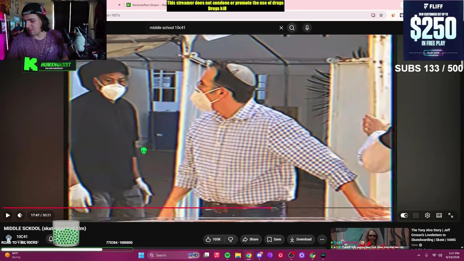
Task: Open OBS Studio from the taskbar
Action: click(x=291, y=255)
